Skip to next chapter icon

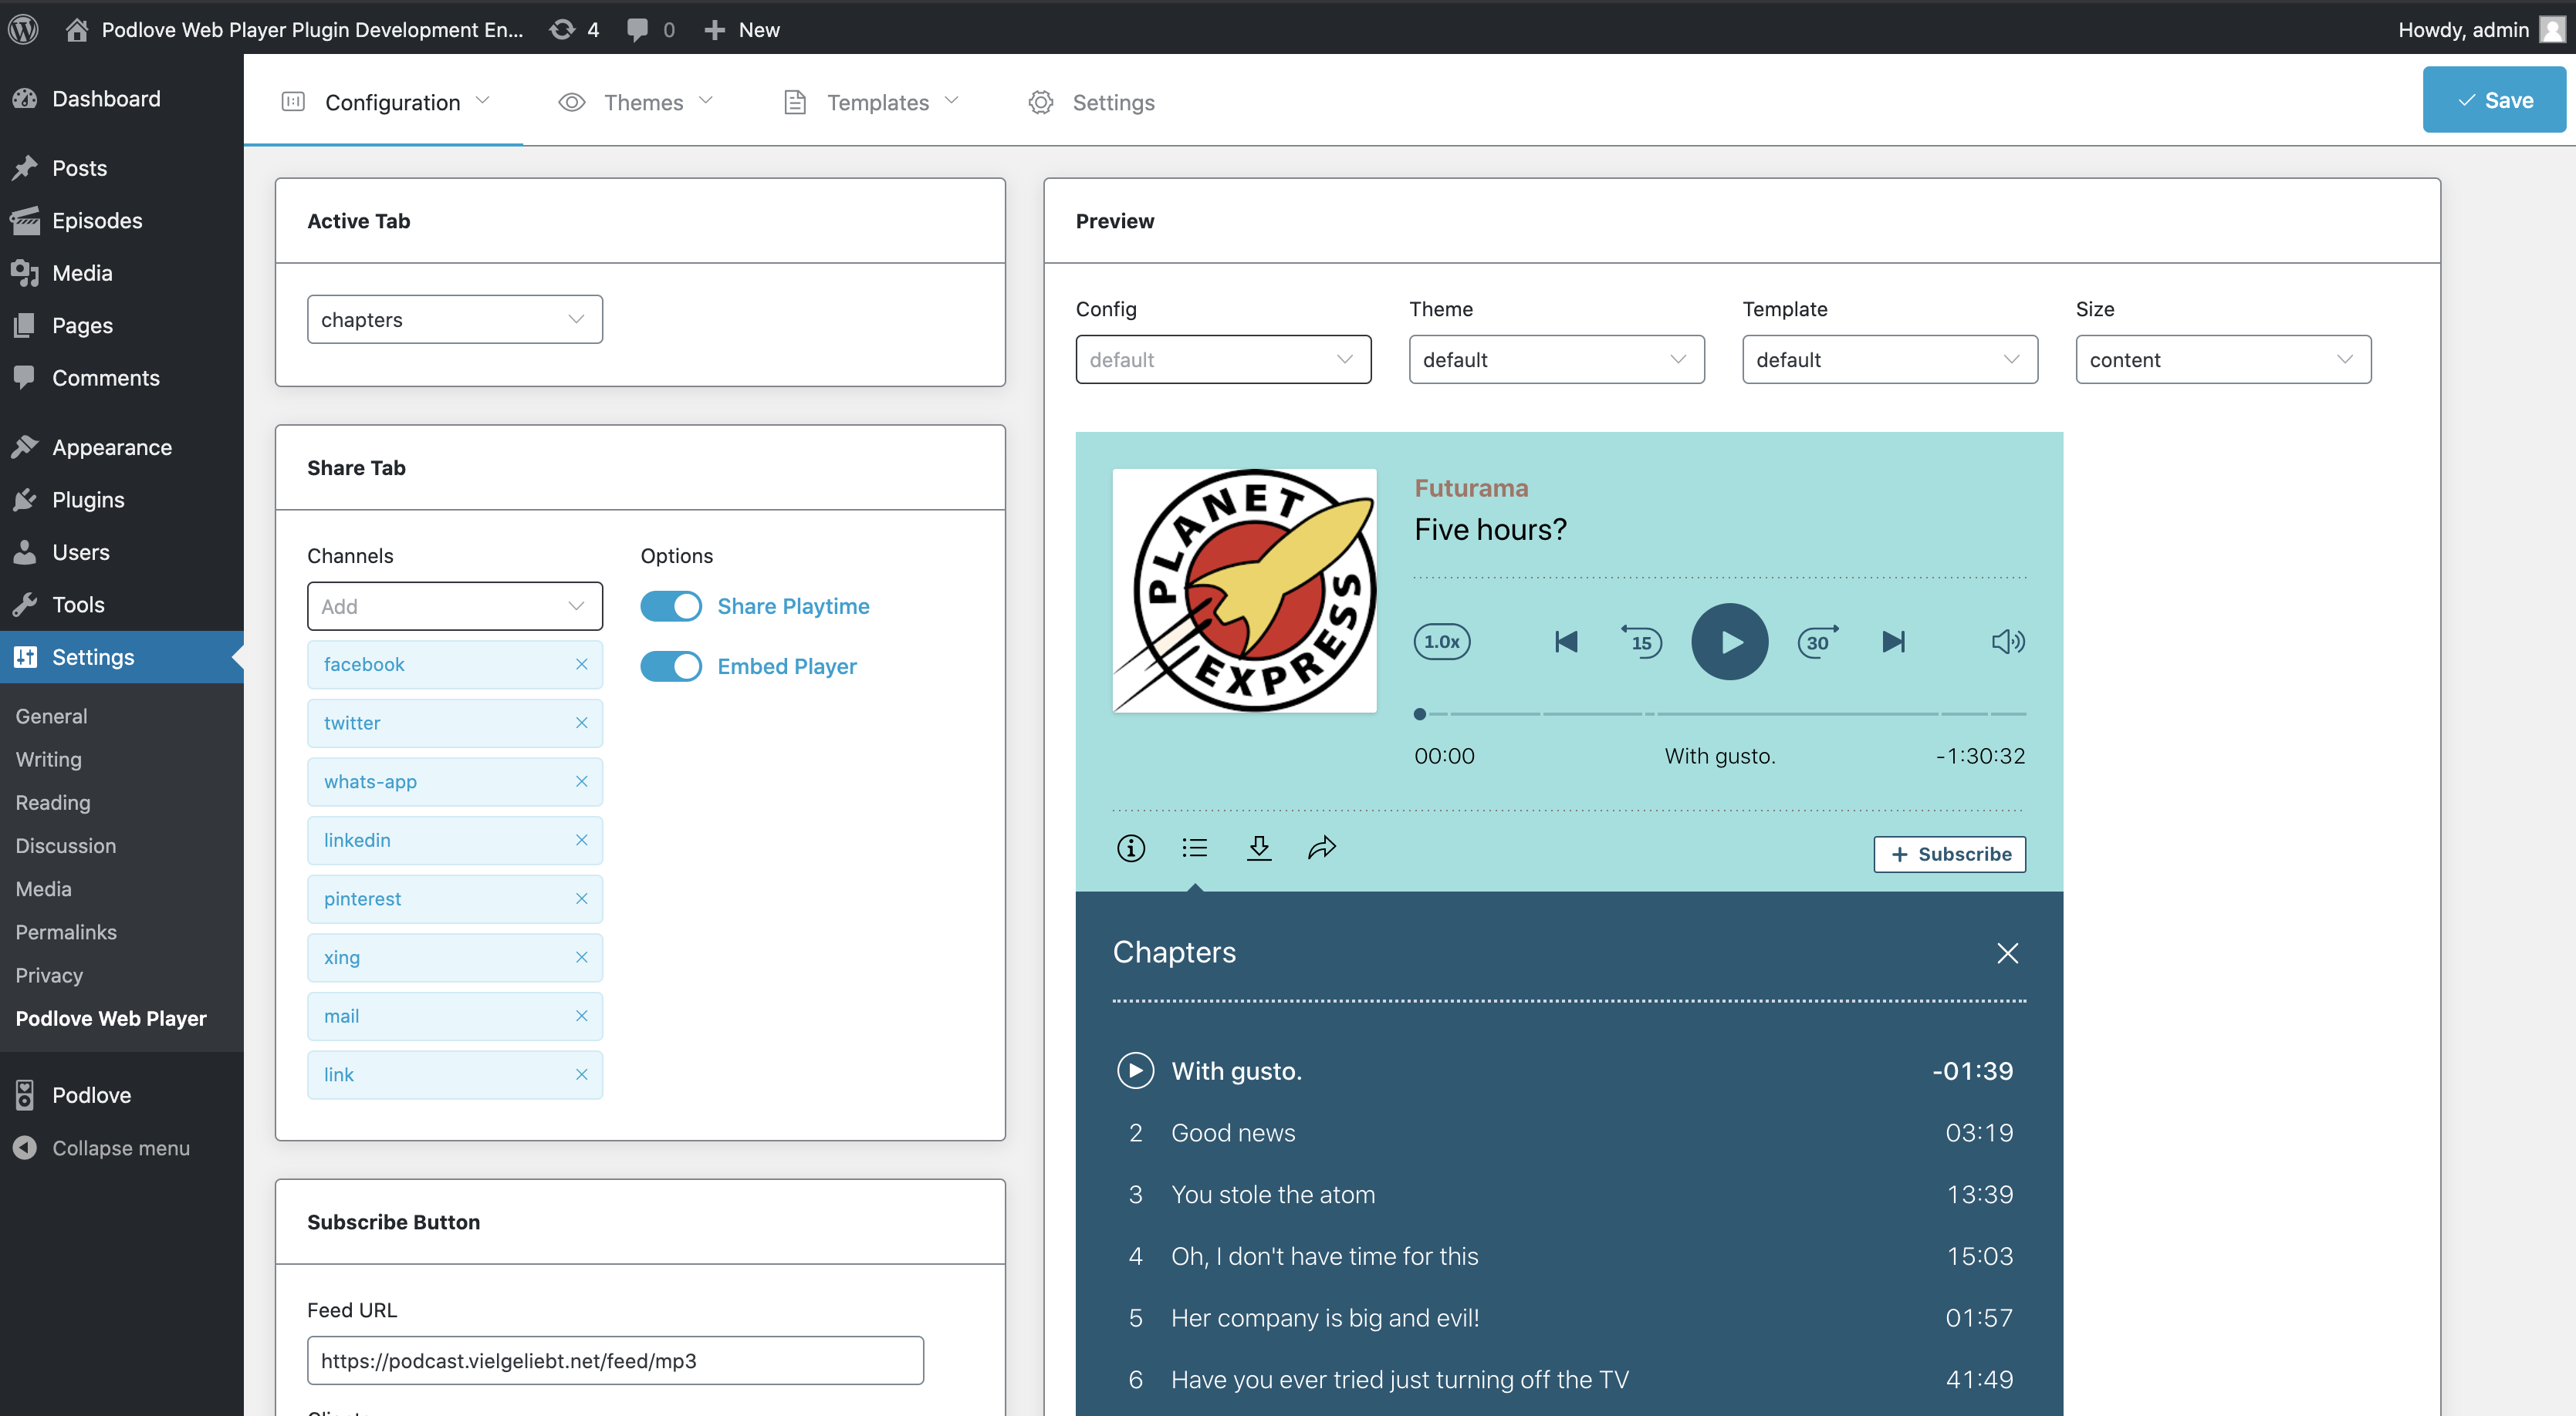(1893, 642)
